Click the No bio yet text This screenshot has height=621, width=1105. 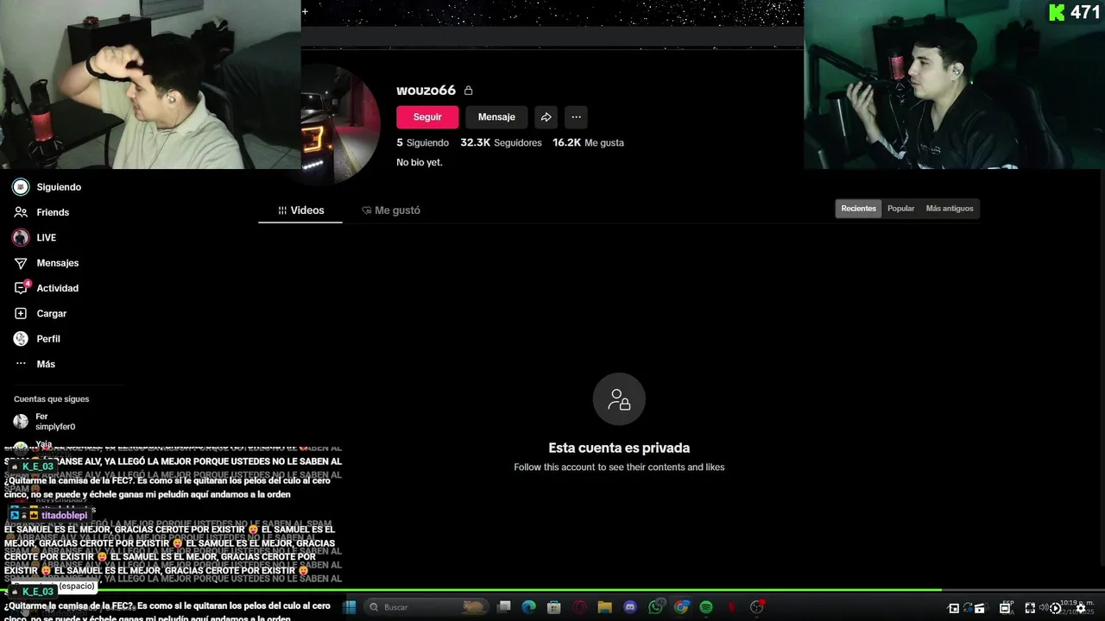coord(420,162)
